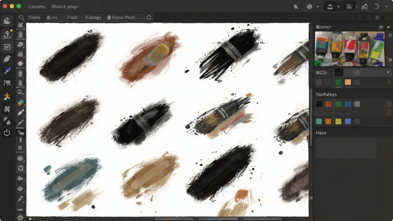Screen dimensions: 393x221
Task: Open the chevron dropdown at title bar far right
Action: click(386, 7)
